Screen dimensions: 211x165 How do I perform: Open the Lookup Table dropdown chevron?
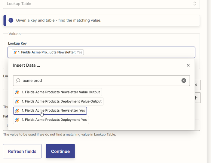(x=194, y=4)
